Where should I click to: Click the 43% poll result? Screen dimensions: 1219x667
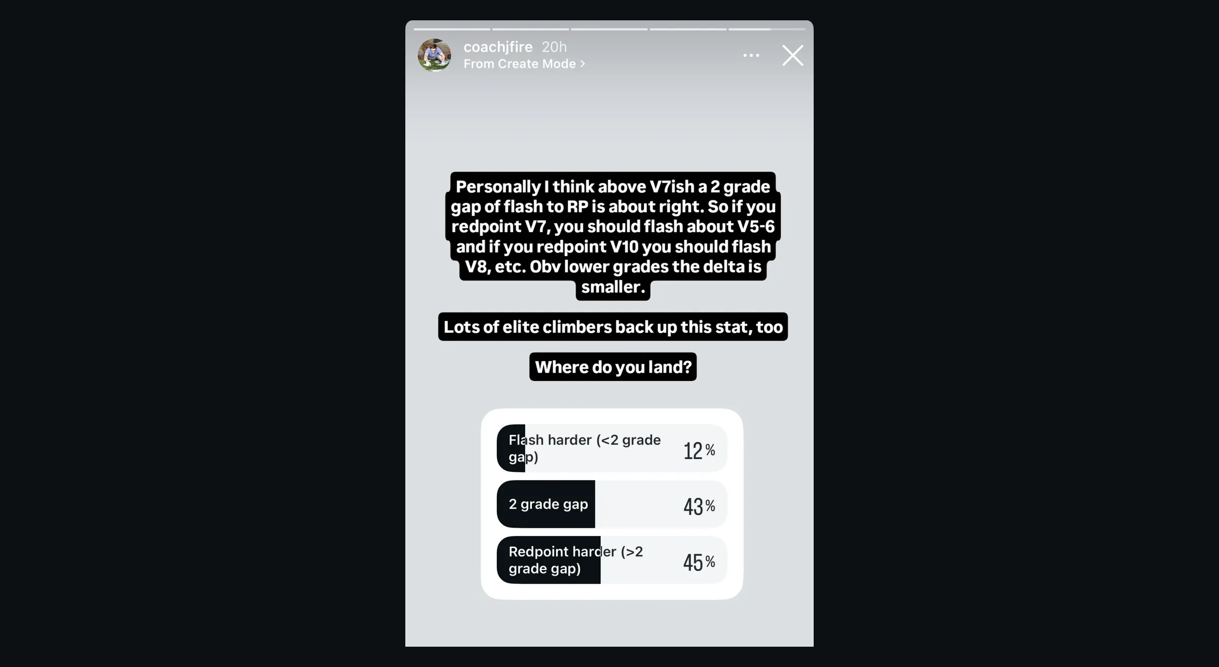[x=699, y=506]
